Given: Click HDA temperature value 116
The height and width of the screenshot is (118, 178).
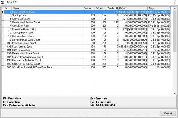Looking at the screenshot, I should click(93, 50).
